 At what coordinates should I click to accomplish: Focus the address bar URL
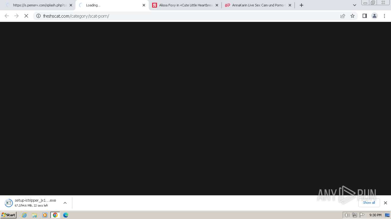[x=76, y=16]
